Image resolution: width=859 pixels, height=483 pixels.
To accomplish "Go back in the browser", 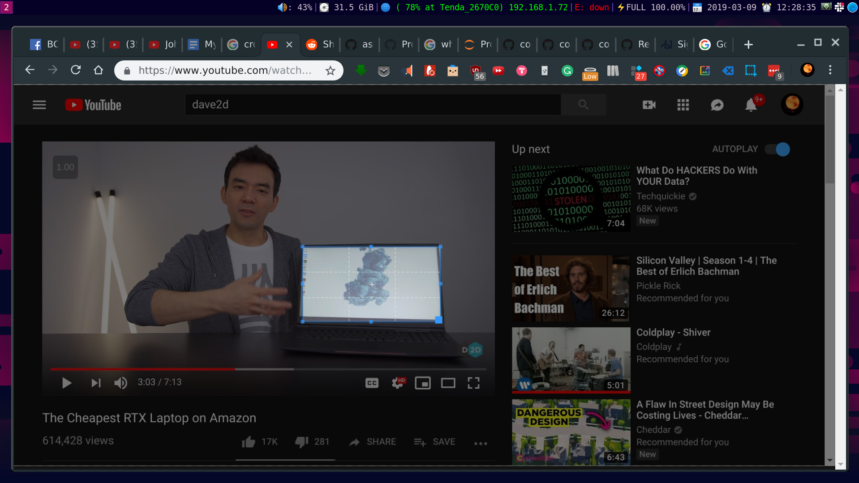I will tap(30, 70).
